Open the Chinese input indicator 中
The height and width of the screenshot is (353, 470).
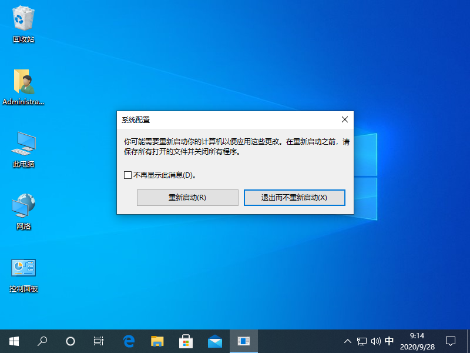(389, 341)
